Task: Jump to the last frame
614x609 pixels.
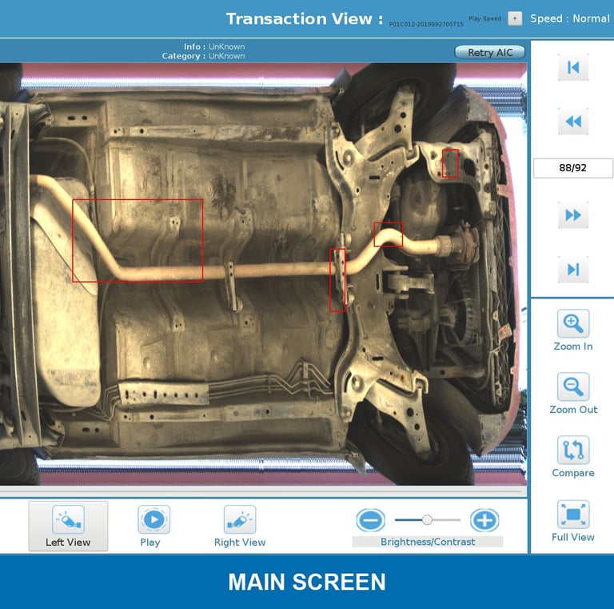Action: click(x=573, y=269)
